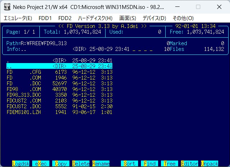Click the Unpack function key
Image resolution: width=230 pixels, height=167 pixels.
[x=210, y=163]
